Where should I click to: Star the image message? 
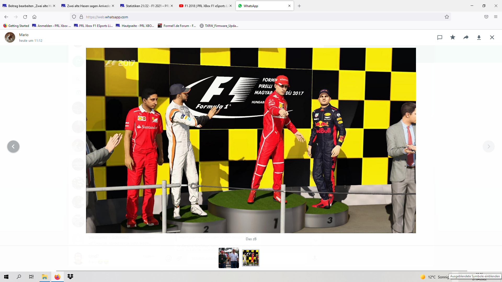tap(453, 37)
